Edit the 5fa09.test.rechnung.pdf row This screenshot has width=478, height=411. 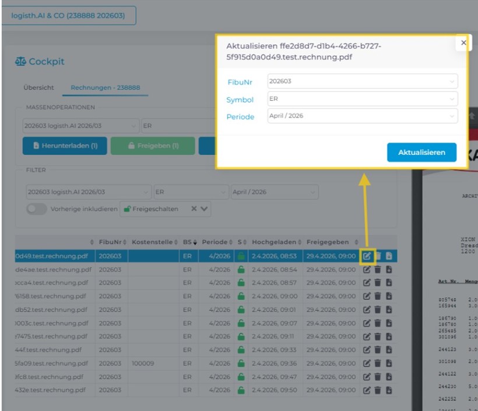coord(367,363)
